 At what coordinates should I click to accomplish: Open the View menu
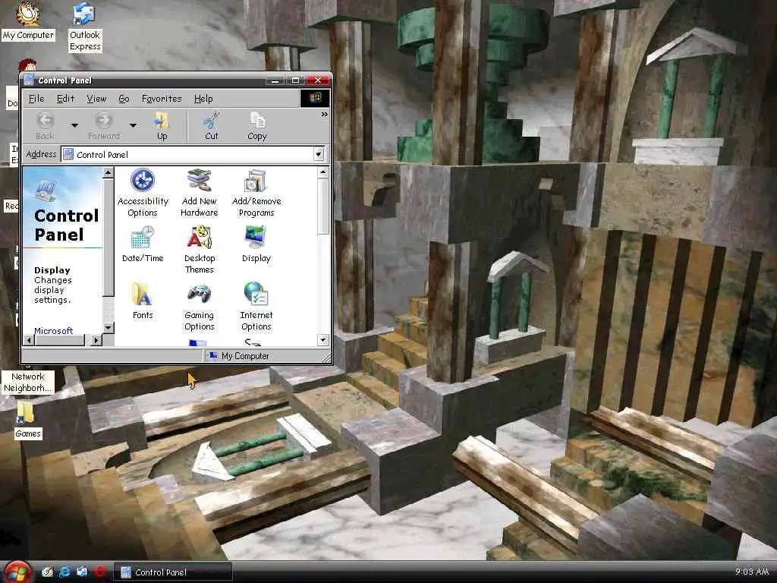coord(96,99)
